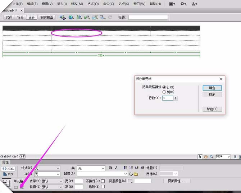Click the text indent icon
This screenshot has height=193, width=241.
tap(142, 168)
